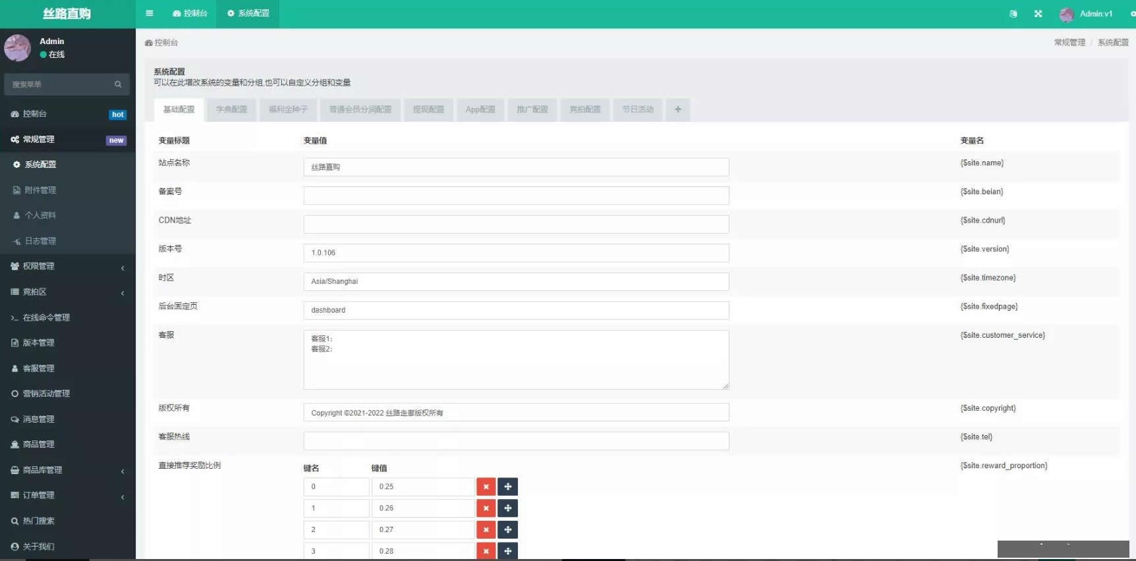Open 附件管理 in the sidebar
This screenshot has height=561, width=1136.
[40, 190]
